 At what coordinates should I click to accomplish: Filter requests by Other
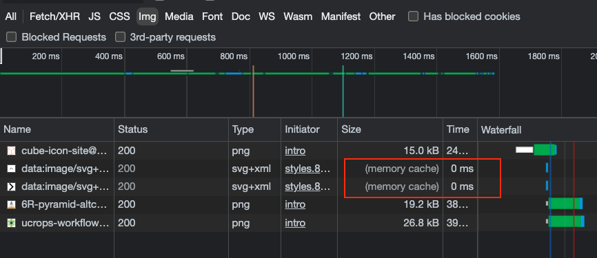pyautogui.click(x=382, y=17)
